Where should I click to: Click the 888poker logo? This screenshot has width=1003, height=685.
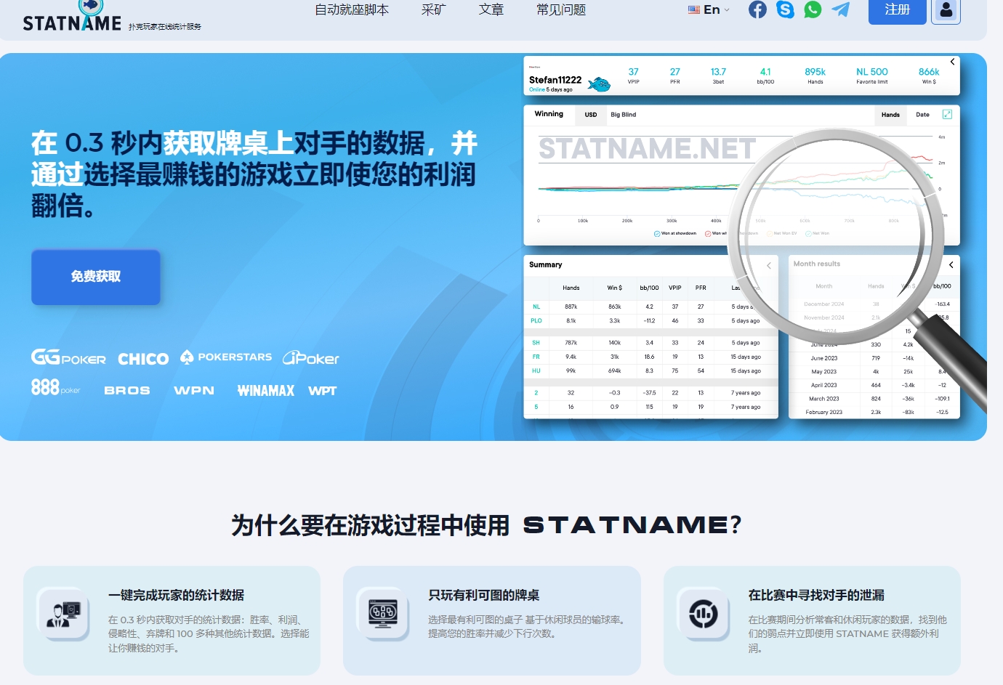(x=56, y=387)
